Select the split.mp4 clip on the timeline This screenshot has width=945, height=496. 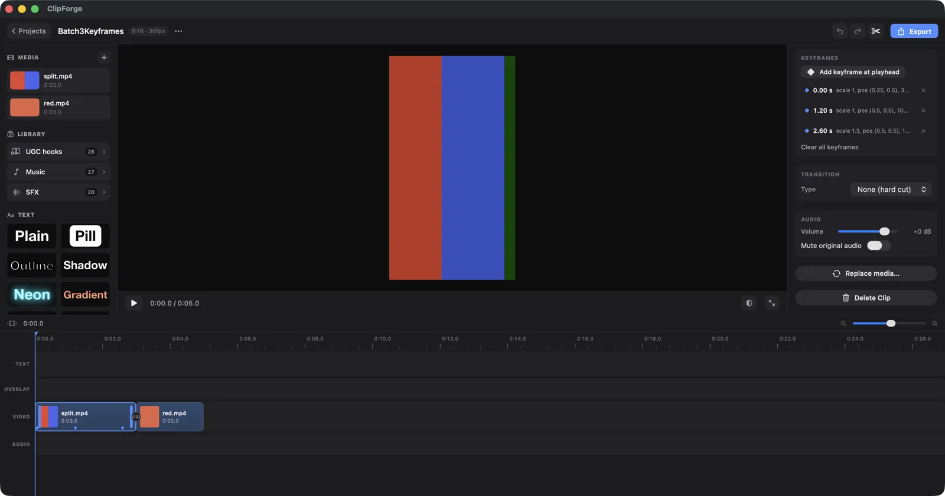(85, 416)
